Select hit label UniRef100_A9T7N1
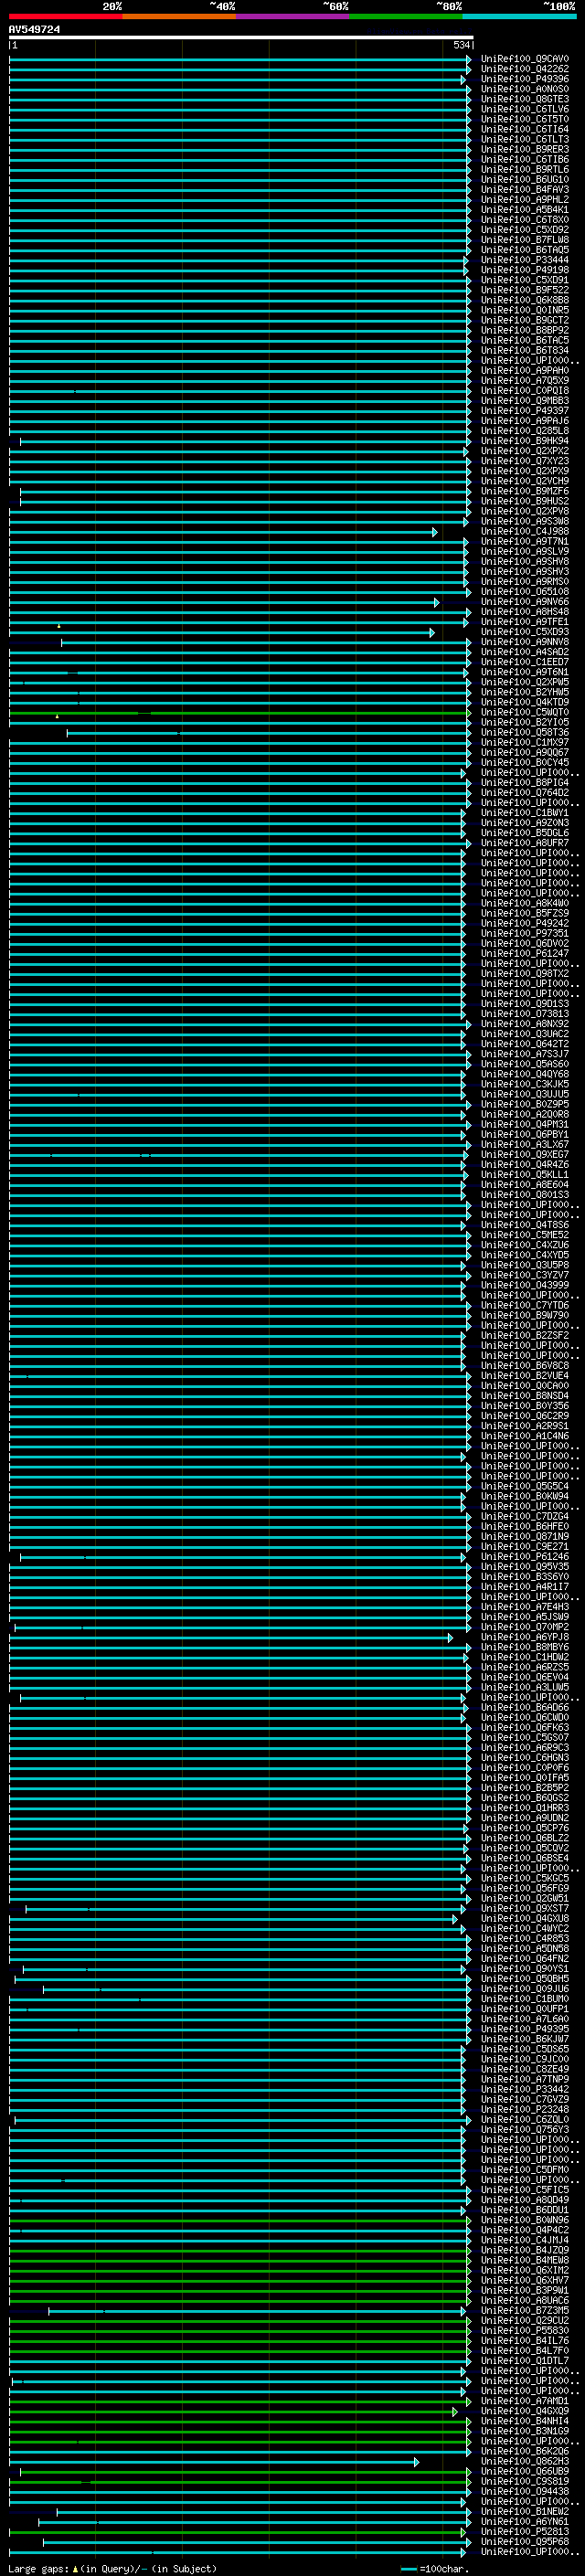The image size is (585, 2576). (525, 541)
